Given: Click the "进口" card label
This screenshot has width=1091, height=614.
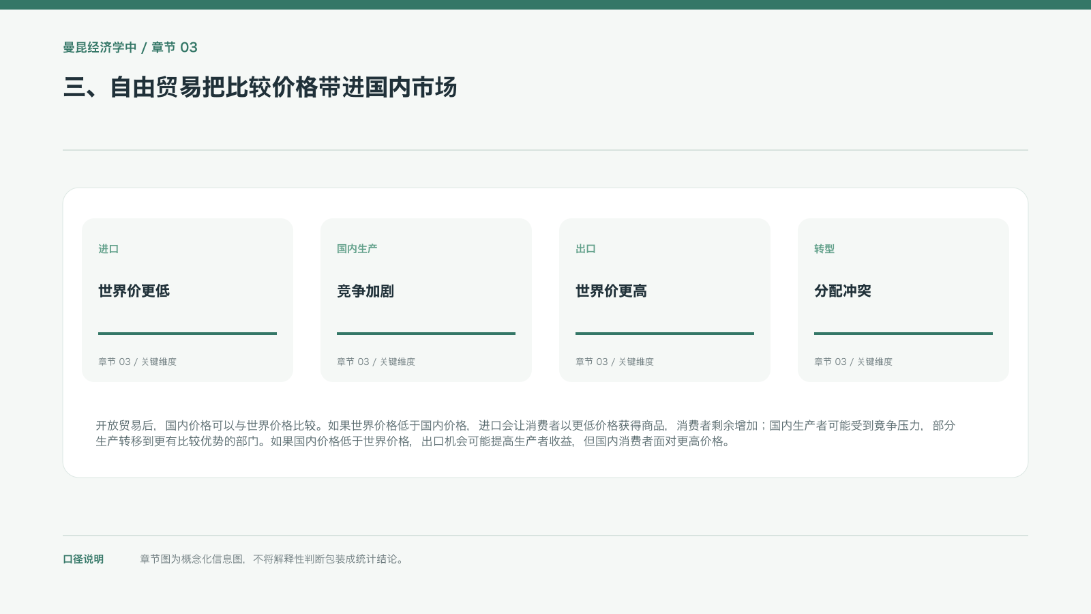Looking at the screenshot, I should [x=108, y=249].
